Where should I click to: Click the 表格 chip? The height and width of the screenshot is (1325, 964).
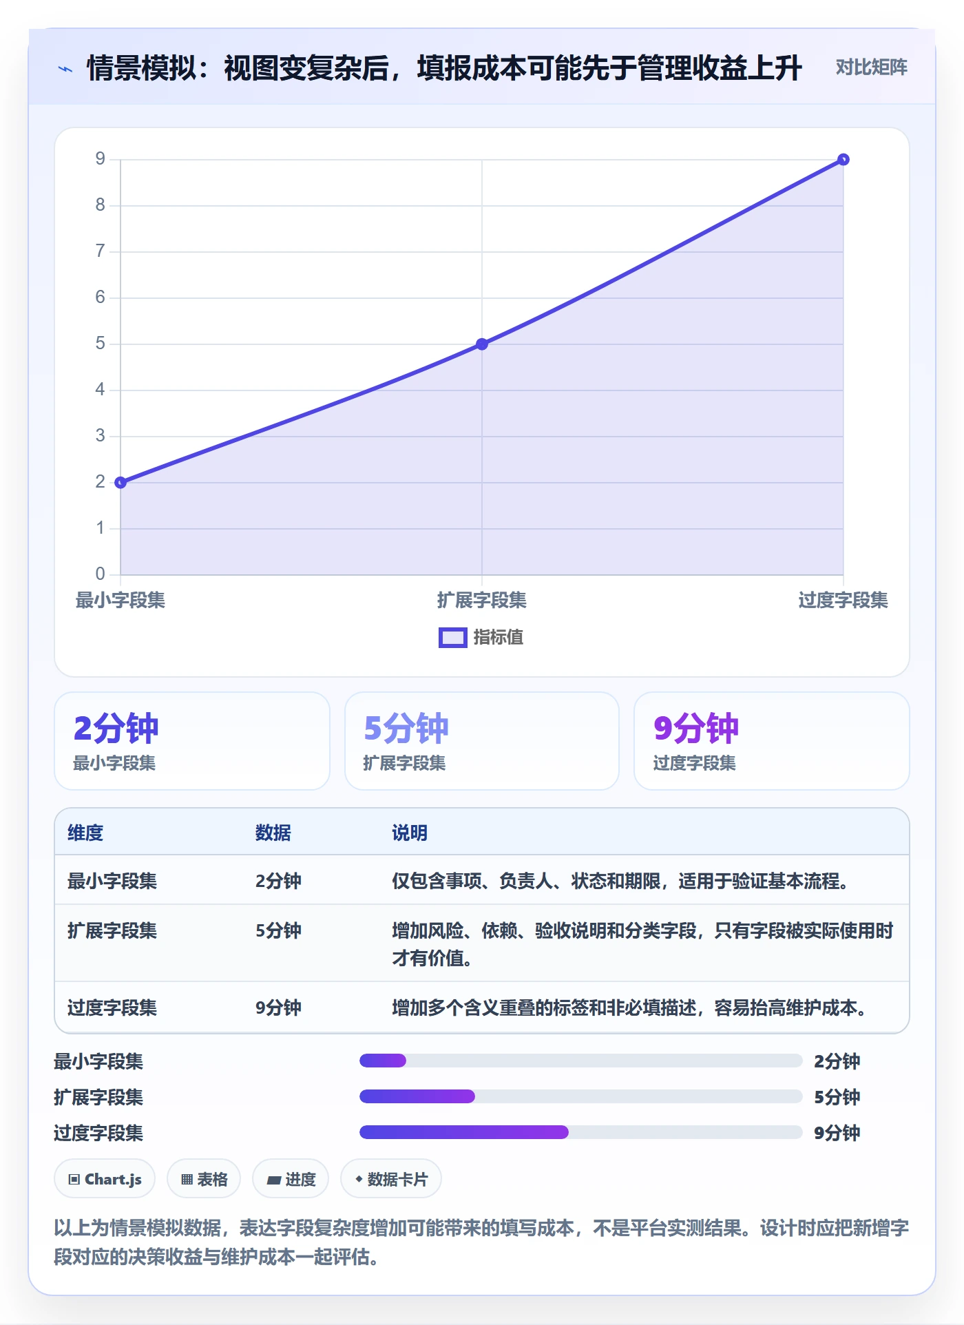coord(204,1179)
